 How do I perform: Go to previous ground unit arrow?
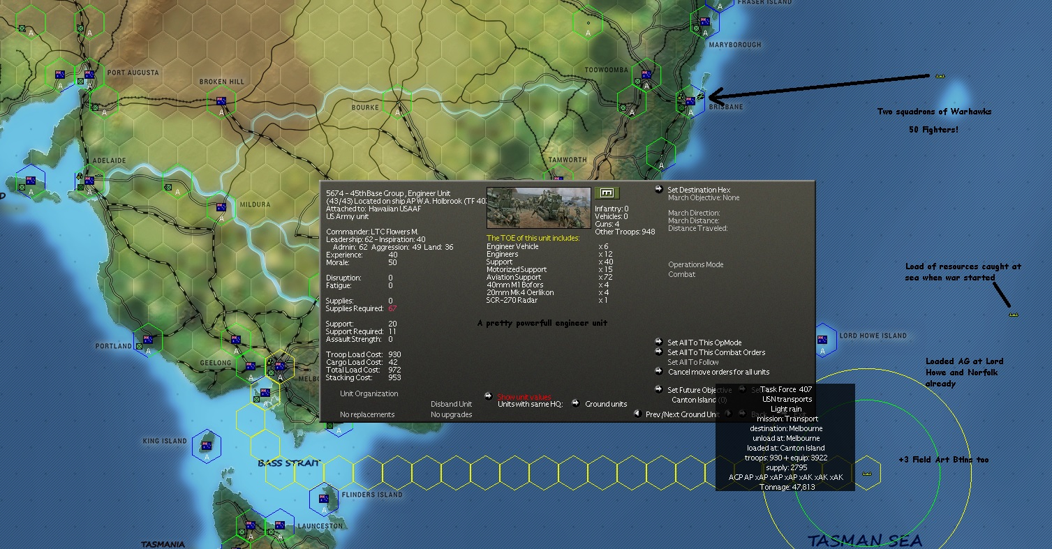click(637, 414)
